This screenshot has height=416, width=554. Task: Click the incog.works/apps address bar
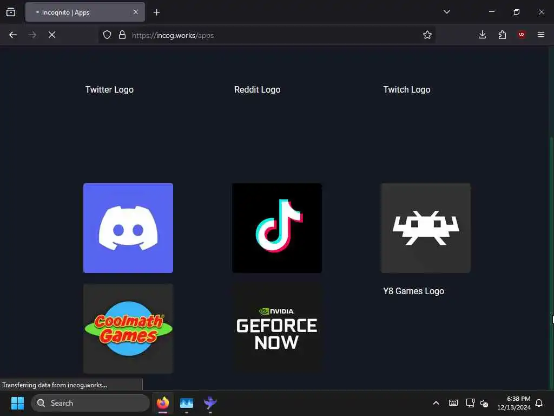[267, 35]
